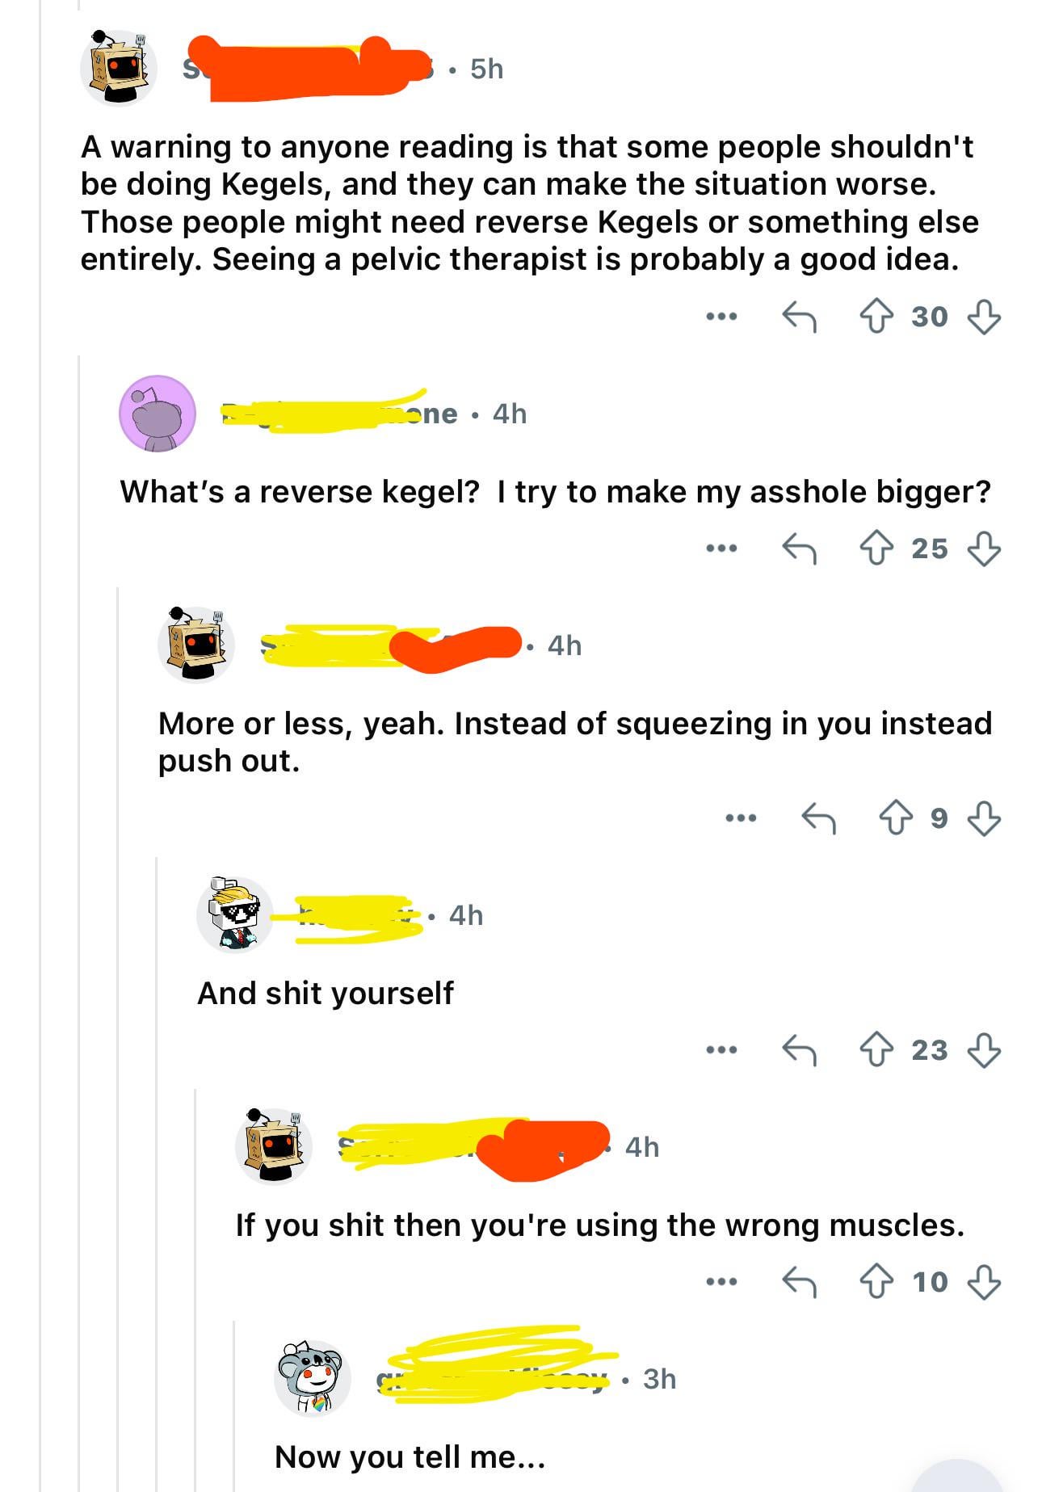
Task: Open options menu on the 25-point comment
Action: click(x=721, y=548)
